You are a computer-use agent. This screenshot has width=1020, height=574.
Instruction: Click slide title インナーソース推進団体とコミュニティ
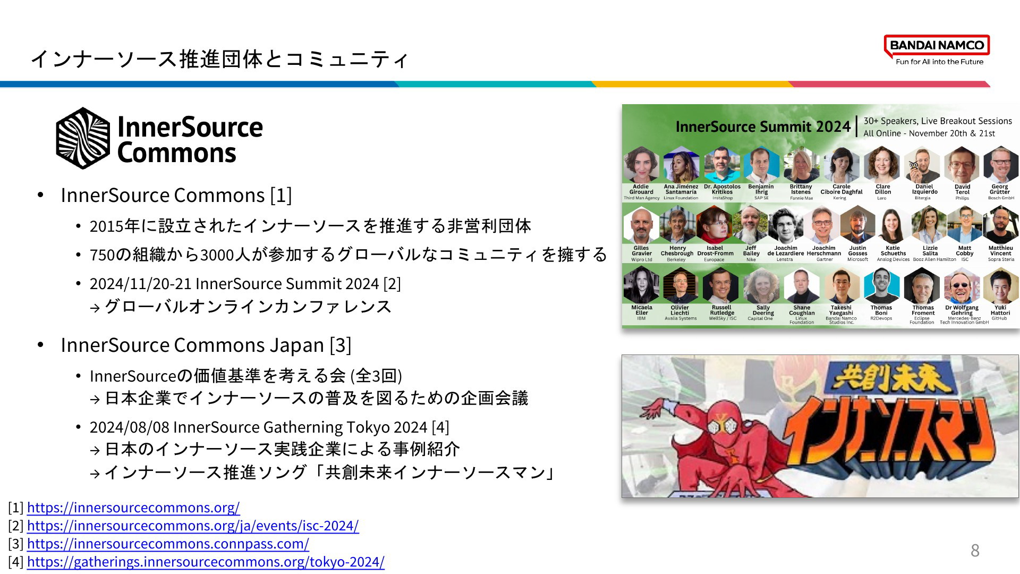[x=220, y=59]
